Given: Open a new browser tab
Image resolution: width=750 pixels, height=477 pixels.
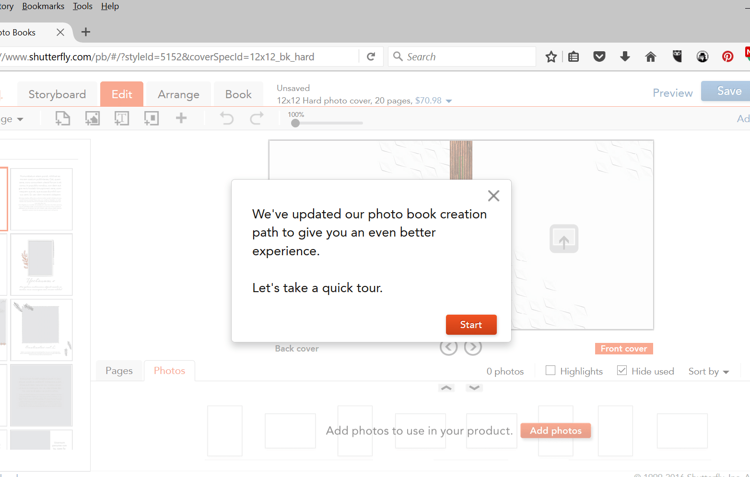Looking at the screenshot, I should click(x=86, y=32).
